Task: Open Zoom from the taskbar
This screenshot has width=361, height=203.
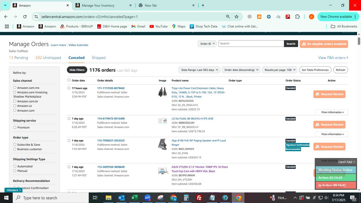Action: click(147, 198)
